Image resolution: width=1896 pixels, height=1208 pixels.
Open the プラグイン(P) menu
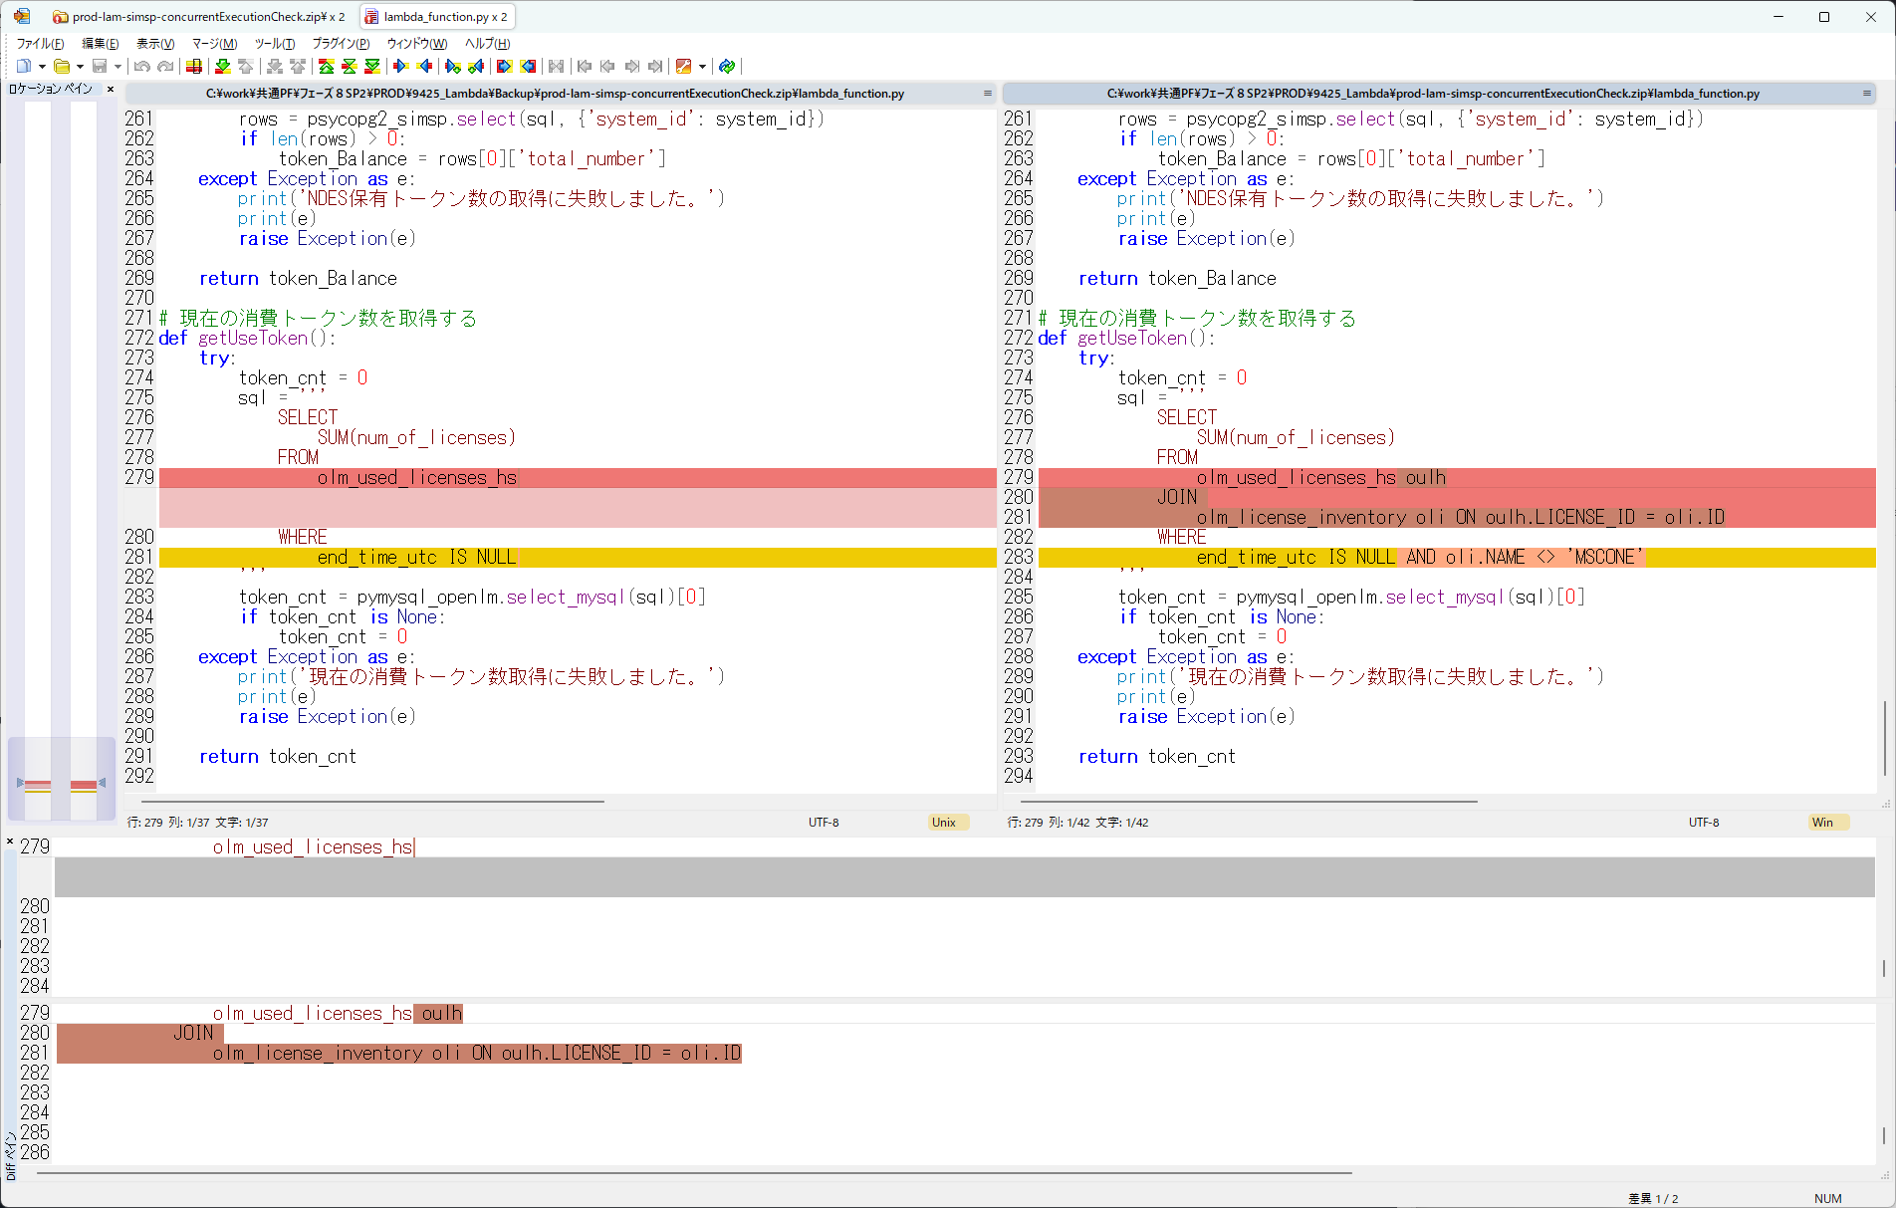[341, 43]
